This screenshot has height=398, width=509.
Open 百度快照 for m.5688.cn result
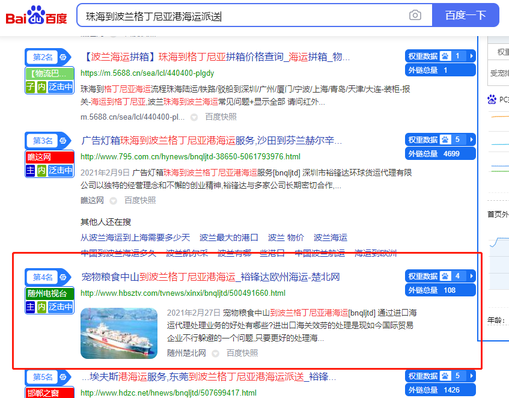[221, 117]
